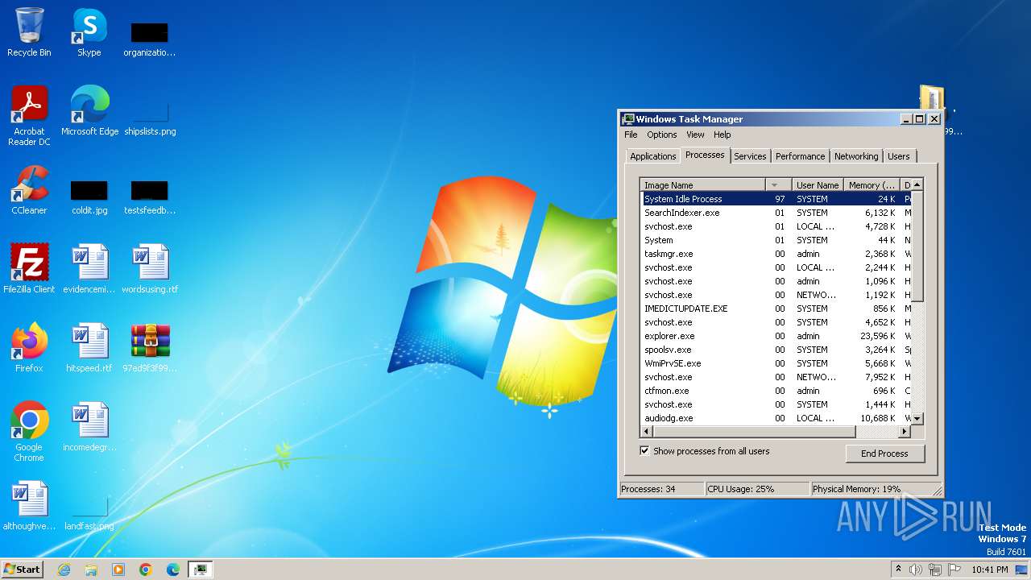Switch to the Users tab
This screenshot has width=1031, height=580.
click(x=899, y=156)
